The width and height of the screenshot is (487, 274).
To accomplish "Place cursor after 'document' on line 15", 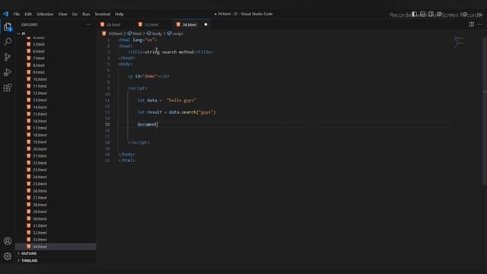I will click(158, 125).
